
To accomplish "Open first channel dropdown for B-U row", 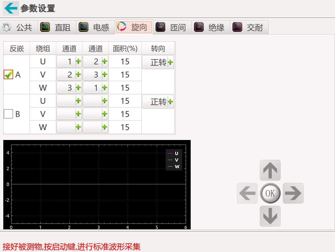I will [69, 101].
